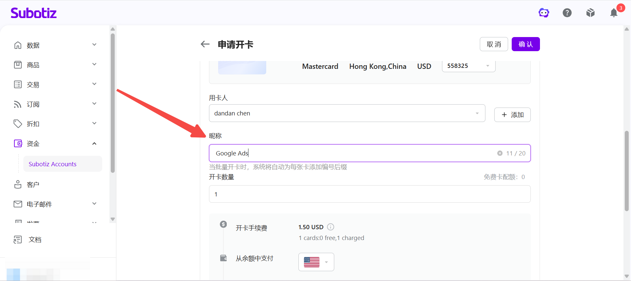Expand the 商品 menu chevron
Screen dimensions: 631x281
pyautogui.click(x=94, y=64)
